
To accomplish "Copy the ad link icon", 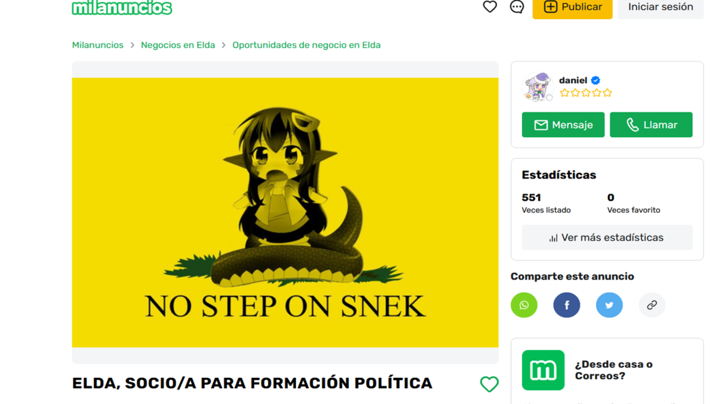I will [652, 305].
